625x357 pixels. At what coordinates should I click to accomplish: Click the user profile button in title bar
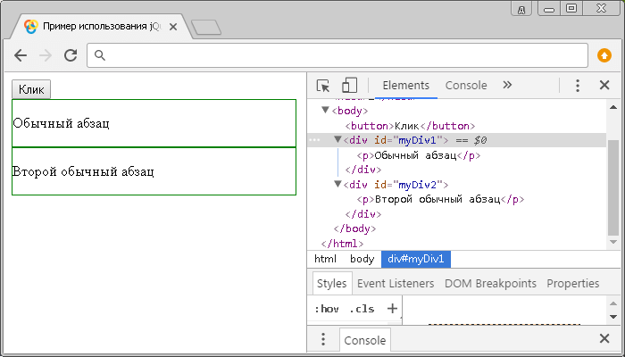[521, 10]
